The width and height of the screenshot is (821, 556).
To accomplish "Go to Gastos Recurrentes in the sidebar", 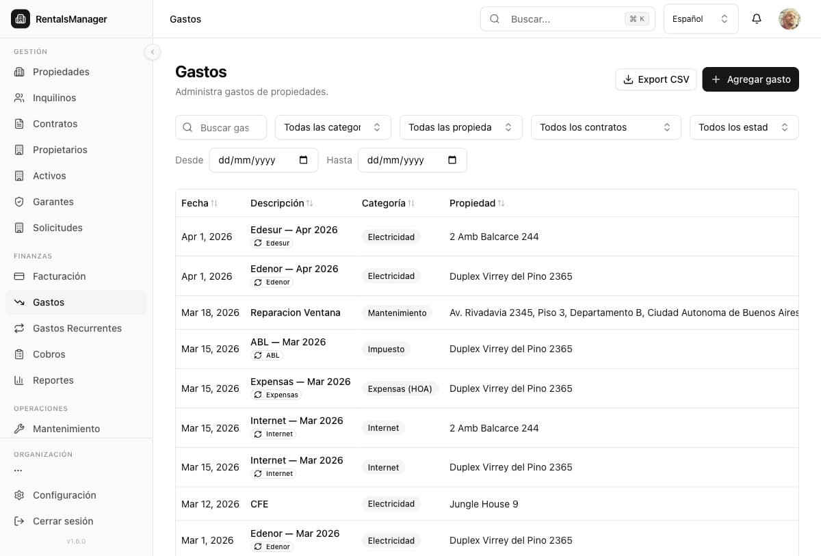I will click(77, 328).
